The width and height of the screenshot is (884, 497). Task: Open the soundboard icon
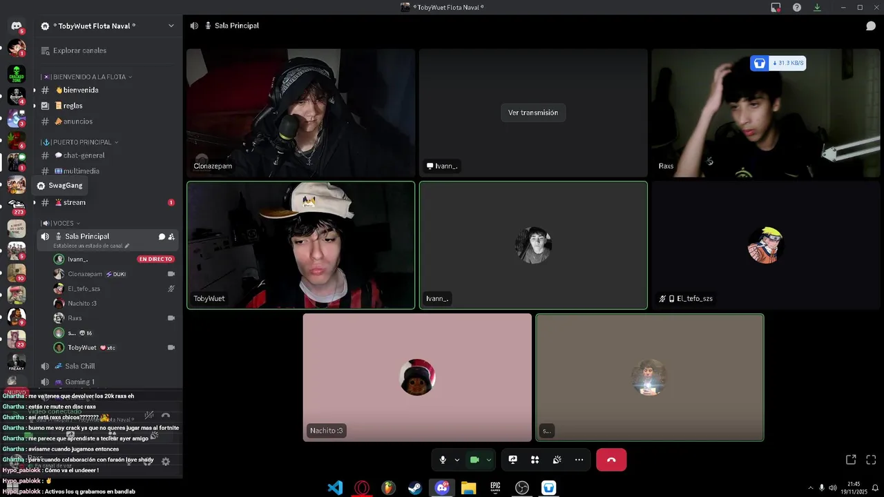tap(557, 460)
